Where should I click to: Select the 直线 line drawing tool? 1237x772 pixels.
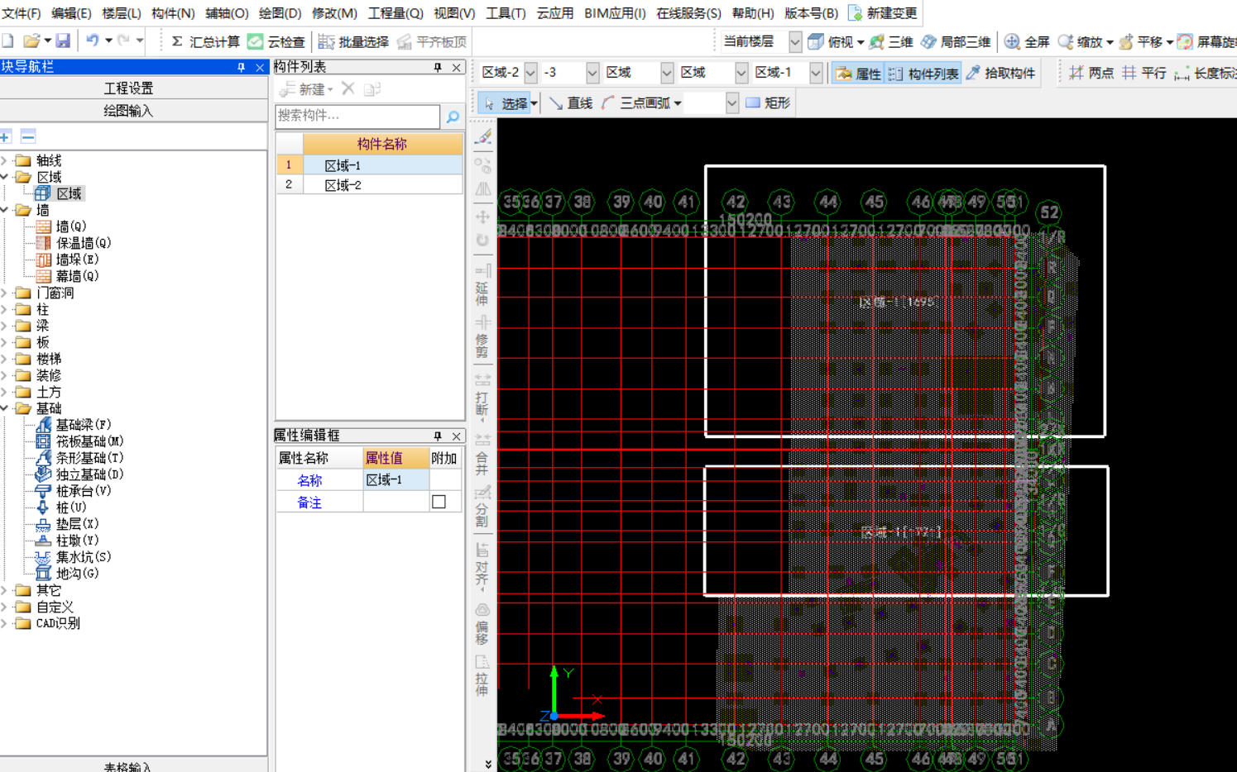[571, 103]
